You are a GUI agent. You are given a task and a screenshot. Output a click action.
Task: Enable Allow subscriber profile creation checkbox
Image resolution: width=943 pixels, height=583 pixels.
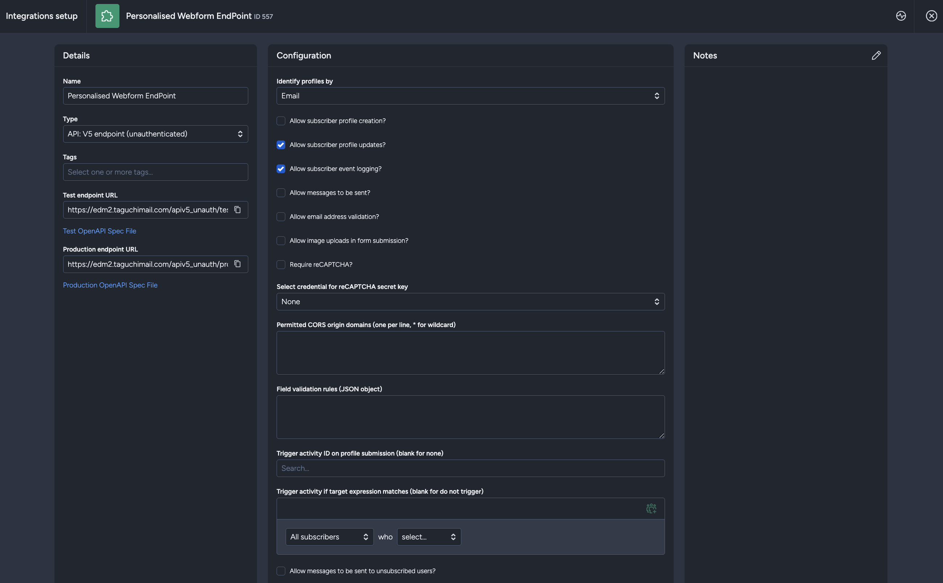tap(281, 121)
